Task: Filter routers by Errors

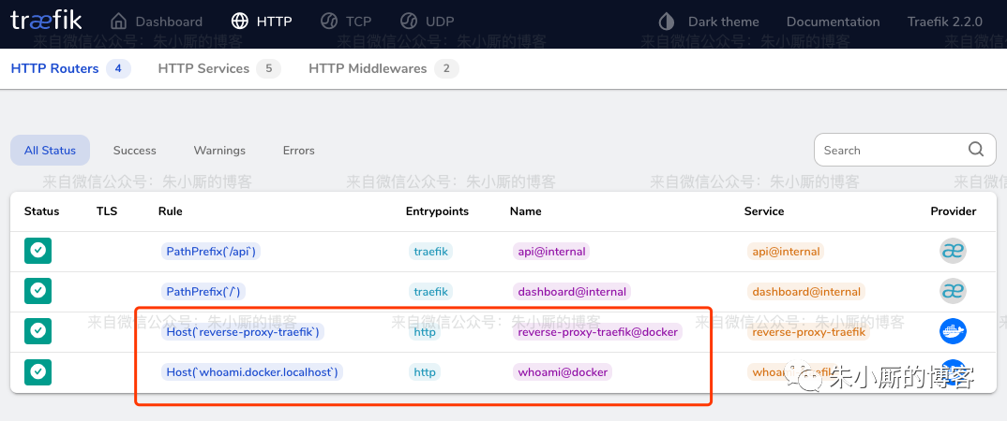Action: (299, 151)
